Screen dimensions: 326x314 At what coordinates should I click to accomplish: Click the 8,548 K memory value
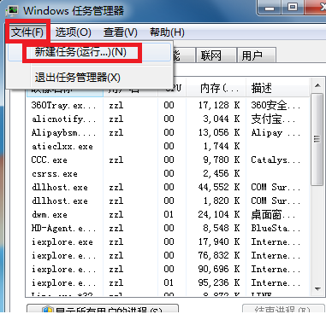click(x=222, y=228)
